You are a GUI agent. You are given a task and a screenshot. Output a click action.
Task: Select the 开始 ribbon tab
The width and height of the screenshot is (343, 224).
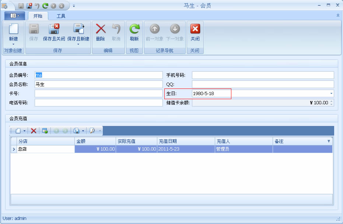(38, 16)
